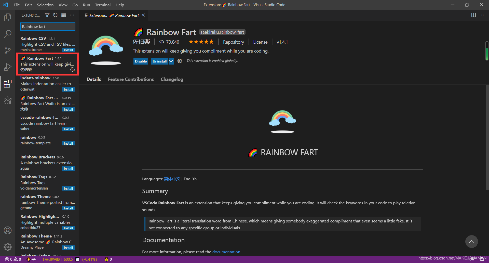This screenshot has height=263, width=489.
Task: Click the scroll-to-top arrow button
Action: click(x=472, y=242)
